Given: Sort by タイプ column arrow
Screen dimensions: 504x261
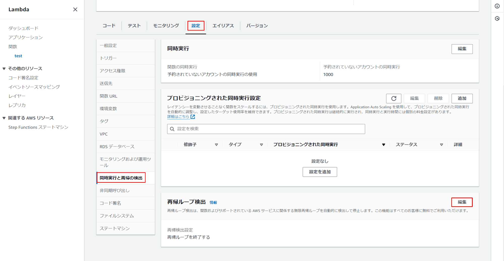Looking at the screenshot, I should tap(261, 145).
